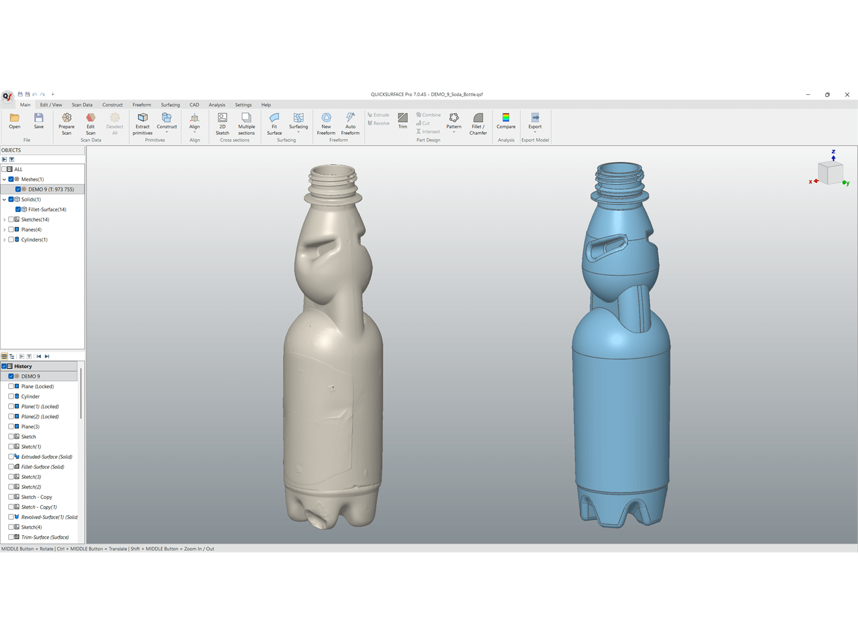Collapse the Meshes(1) tree node
This screenshot has height=643, width=858.
click(x=4, y=179)
